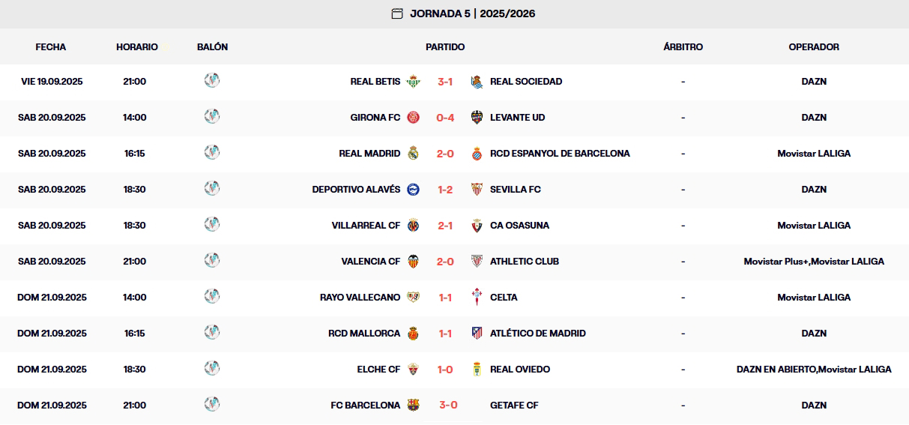Click the Jornada 5 | 2025/2026 heading

(472, 13)
